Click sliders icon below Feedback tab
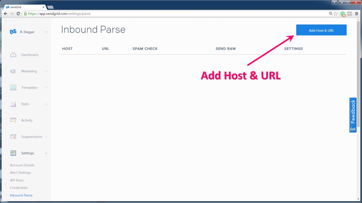This screenshot has height=203, width=362. pyautogui.click(x=353, y=129)
